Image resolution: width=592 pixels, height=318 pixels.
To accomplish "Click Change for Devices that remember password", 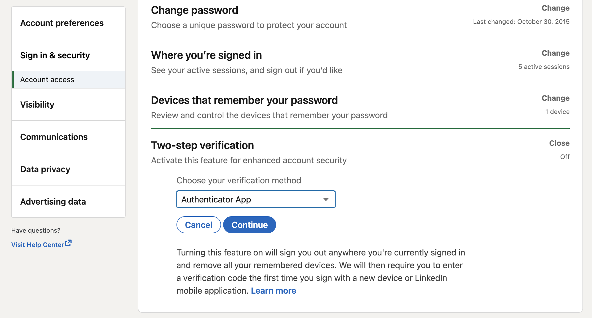I will [555, 98].
